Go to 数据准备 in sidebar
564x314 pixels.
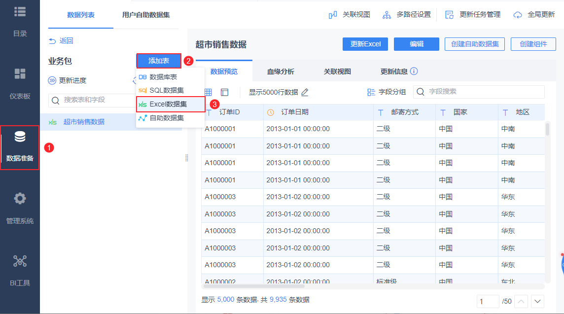(20, 147)
